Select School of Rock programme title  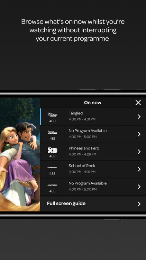[x=82, y=166]
